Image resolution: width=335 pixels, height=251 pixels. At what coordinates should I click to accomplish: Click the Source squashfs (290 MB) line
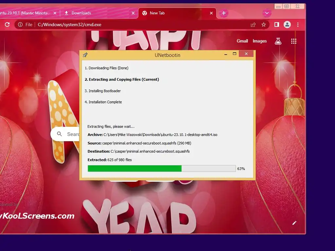point(139,143)
